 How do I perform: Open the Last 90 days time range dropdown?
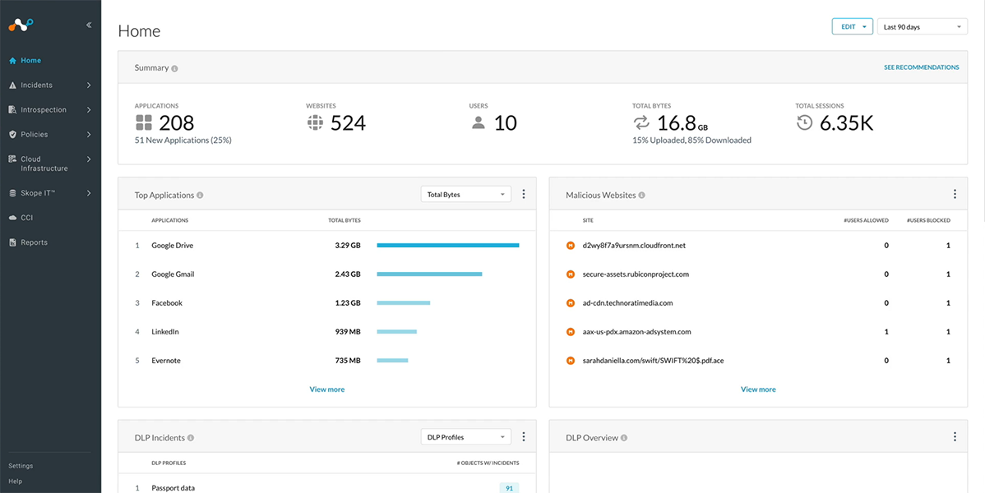[x=923, y=26]
